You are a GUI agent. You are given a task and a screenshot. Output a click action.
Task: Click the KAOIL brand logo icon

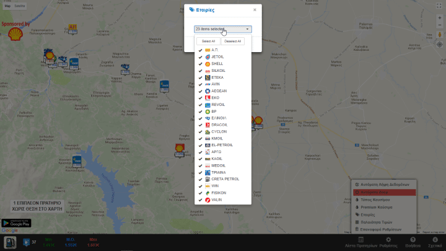pyautogui.click(x=208, y=159)
